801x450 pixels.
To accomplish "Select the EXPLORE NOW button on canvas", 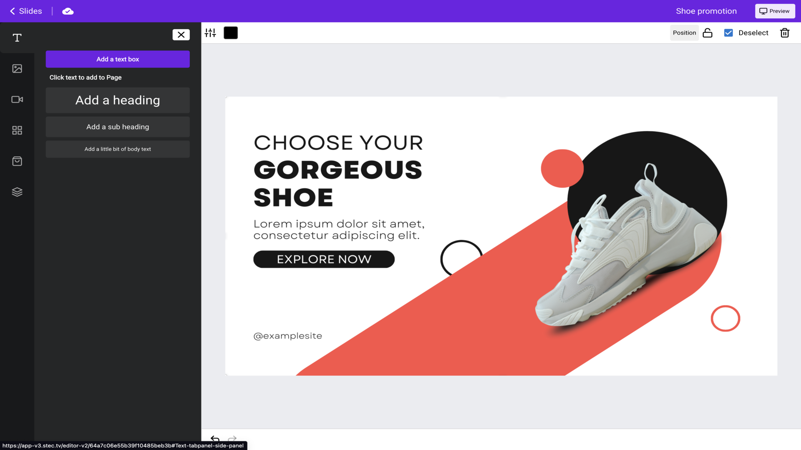I will point(324,259).
